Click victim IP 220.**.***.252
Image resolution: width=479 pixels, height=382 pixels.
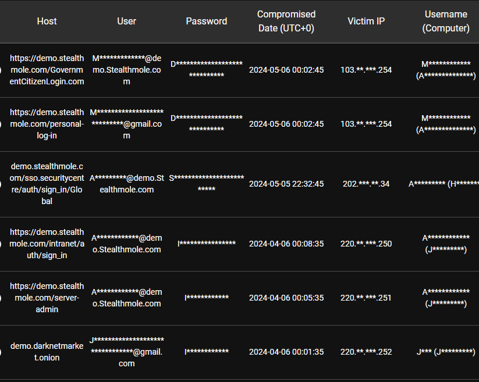tap(366, 352)
